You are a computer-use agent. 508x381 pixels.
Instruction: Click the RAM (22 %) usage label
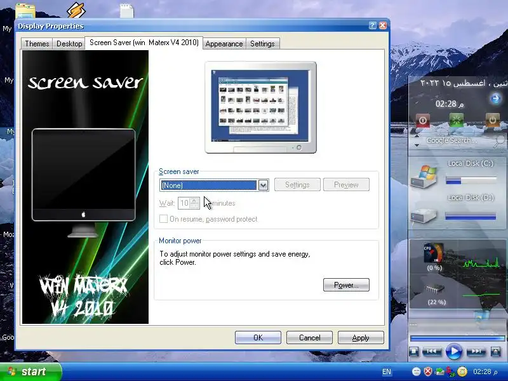[436, 302]
